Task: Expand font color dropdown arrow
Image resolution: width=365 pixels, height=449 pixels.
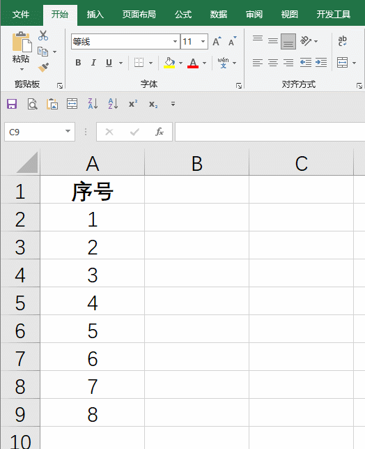Action: click(204, 63)
